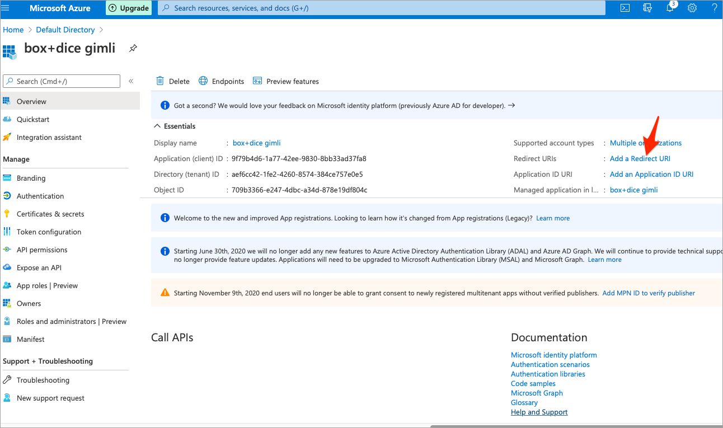This screenshot has height=428, width=723.
Task: Click the Authentication icon in sidebar
Action: 7,196
